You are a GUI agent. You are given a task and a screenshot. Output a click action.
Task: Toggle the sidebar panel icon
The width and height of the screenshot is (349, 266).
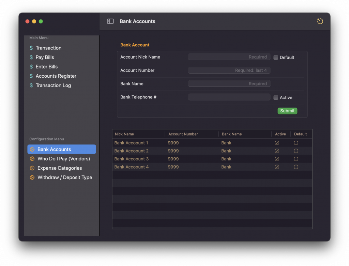coord(110,21)
